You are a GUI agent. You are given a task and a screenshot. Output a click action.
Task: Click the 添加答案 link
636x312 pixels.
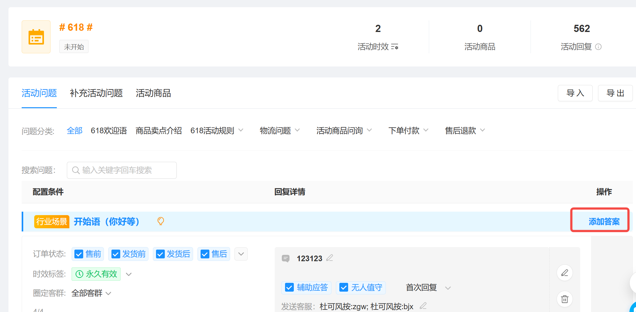click(x=604, y=222)
